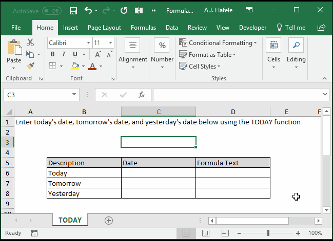This screenshot has width=333, height=241.
Task: Open the File tab
Action: (16, 28)
